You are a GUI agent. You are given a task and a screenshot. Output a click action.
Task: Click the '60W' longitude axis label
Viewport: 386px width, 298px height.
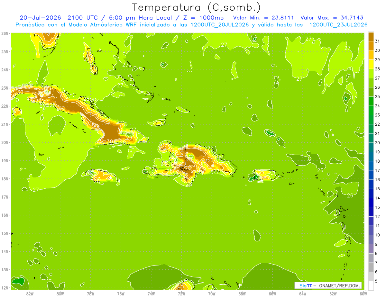click(363, 293)
